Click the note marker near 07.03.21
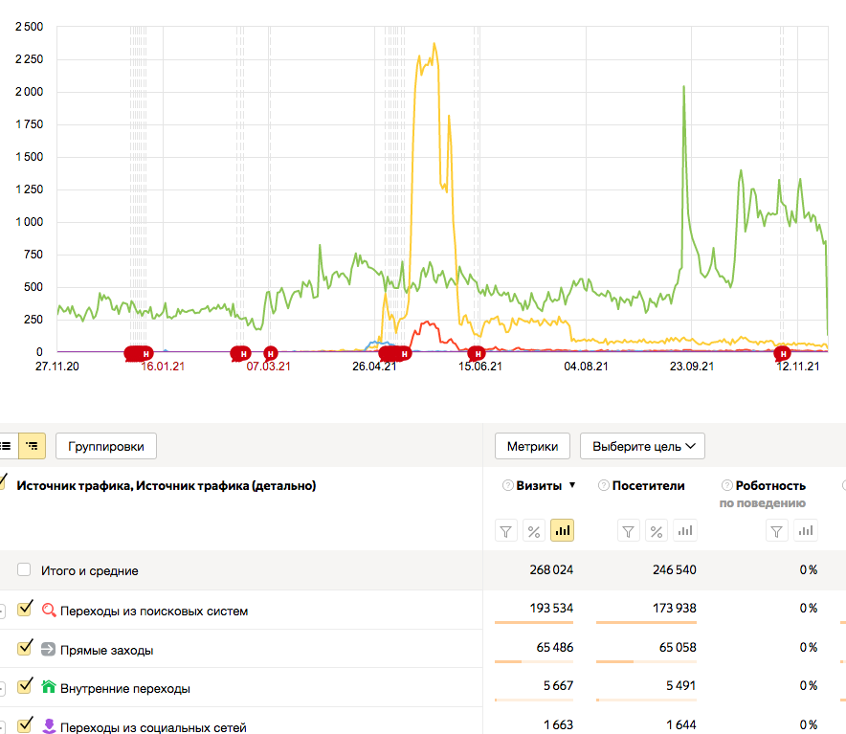This screenshot has width=846, height=734. click(271, 354)
